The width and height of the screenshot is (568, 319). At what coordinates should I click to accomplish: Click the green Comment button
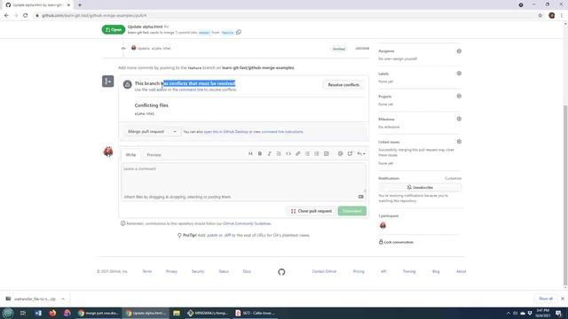point(351,211)
